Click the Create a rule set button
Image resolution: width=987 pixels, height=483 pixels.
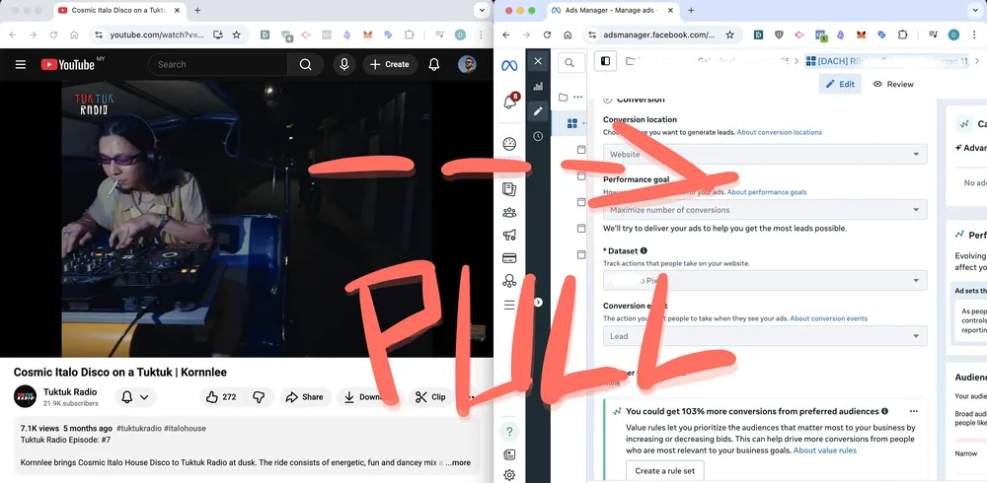pos(664,471)
